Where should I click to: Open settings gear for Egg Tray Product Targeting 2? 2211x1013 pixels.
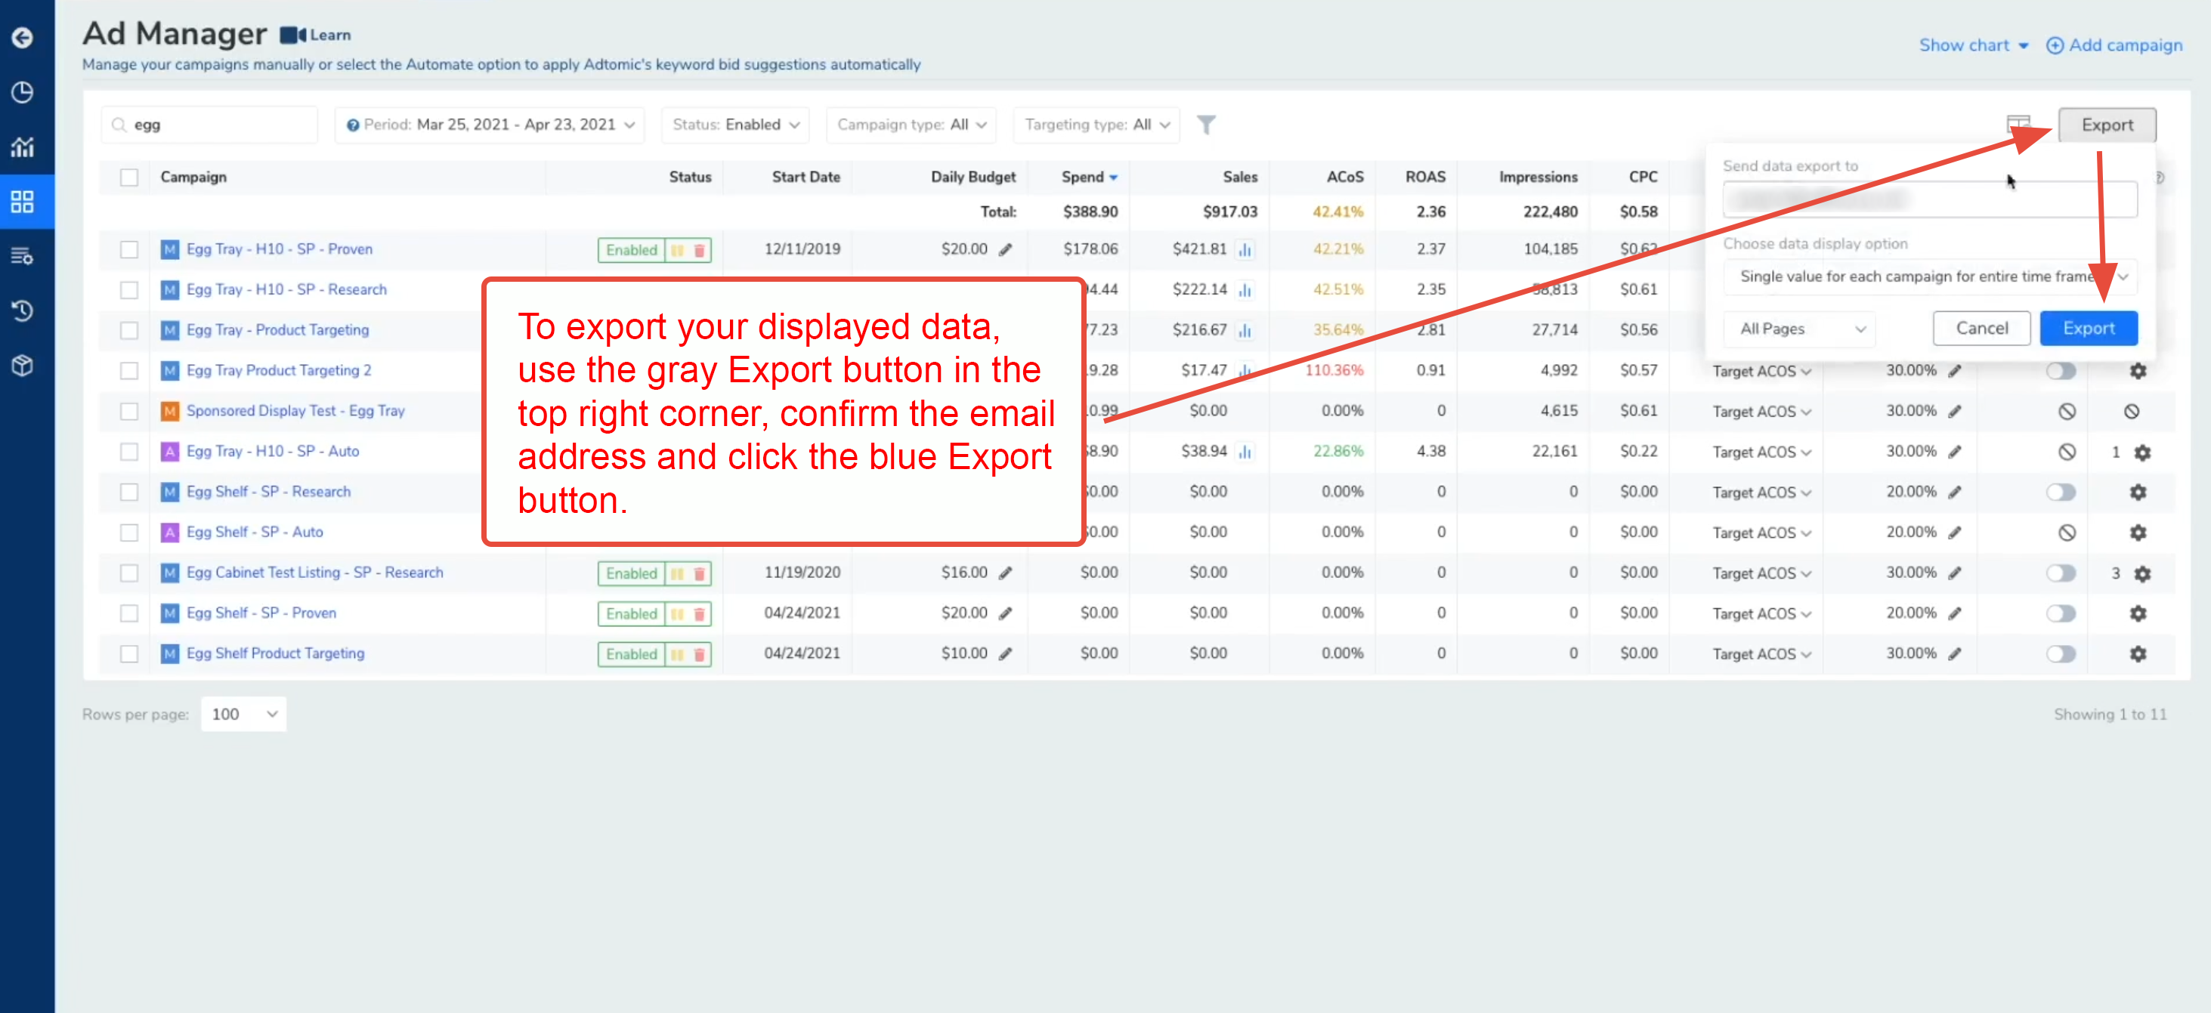coord(2138,371)
